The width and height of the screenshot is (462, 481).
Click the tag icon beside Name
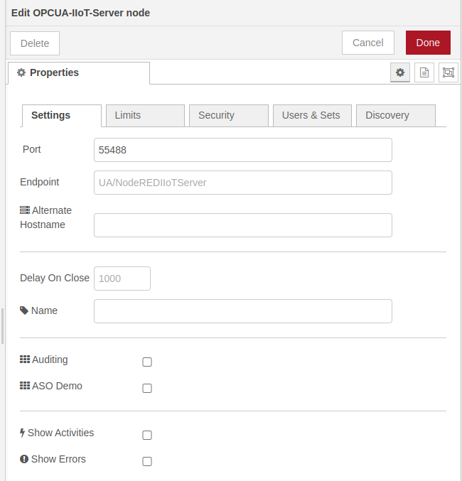(x=24, y=310)
